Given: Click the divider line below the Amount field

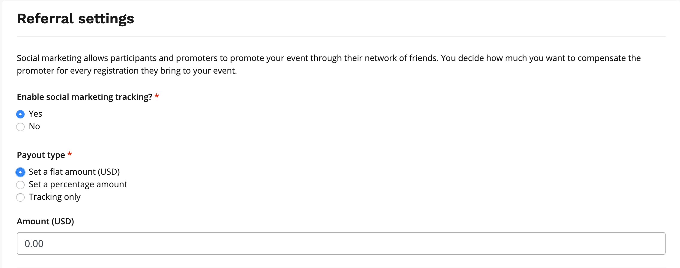Looking at the screenshot, I should 341,267.
